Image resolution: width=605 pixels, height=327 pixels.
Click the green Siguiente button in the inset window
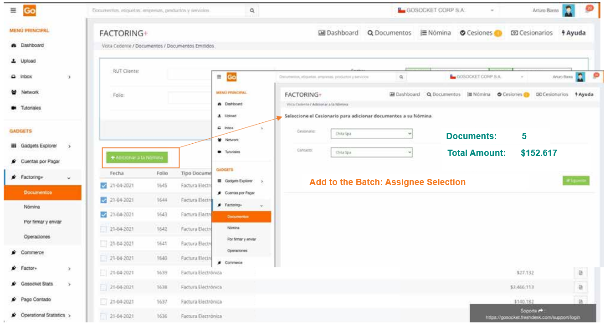tap(576, 181)
